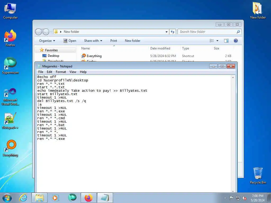Open network status icon in the tray

point(238,198)
